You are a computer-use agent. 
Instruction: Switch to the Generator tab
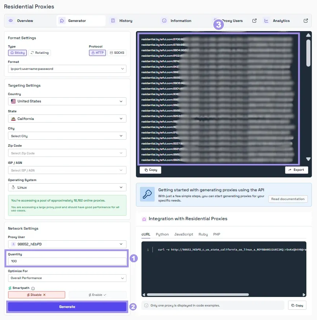click(81, 20)
